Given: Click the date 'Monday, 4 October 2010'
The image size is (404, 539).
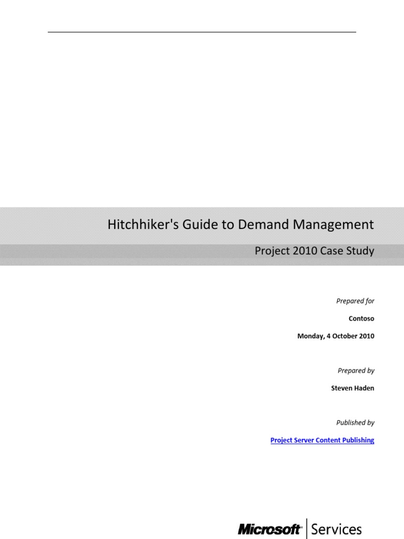Looking at the screenshot, I should coord(336,336).
